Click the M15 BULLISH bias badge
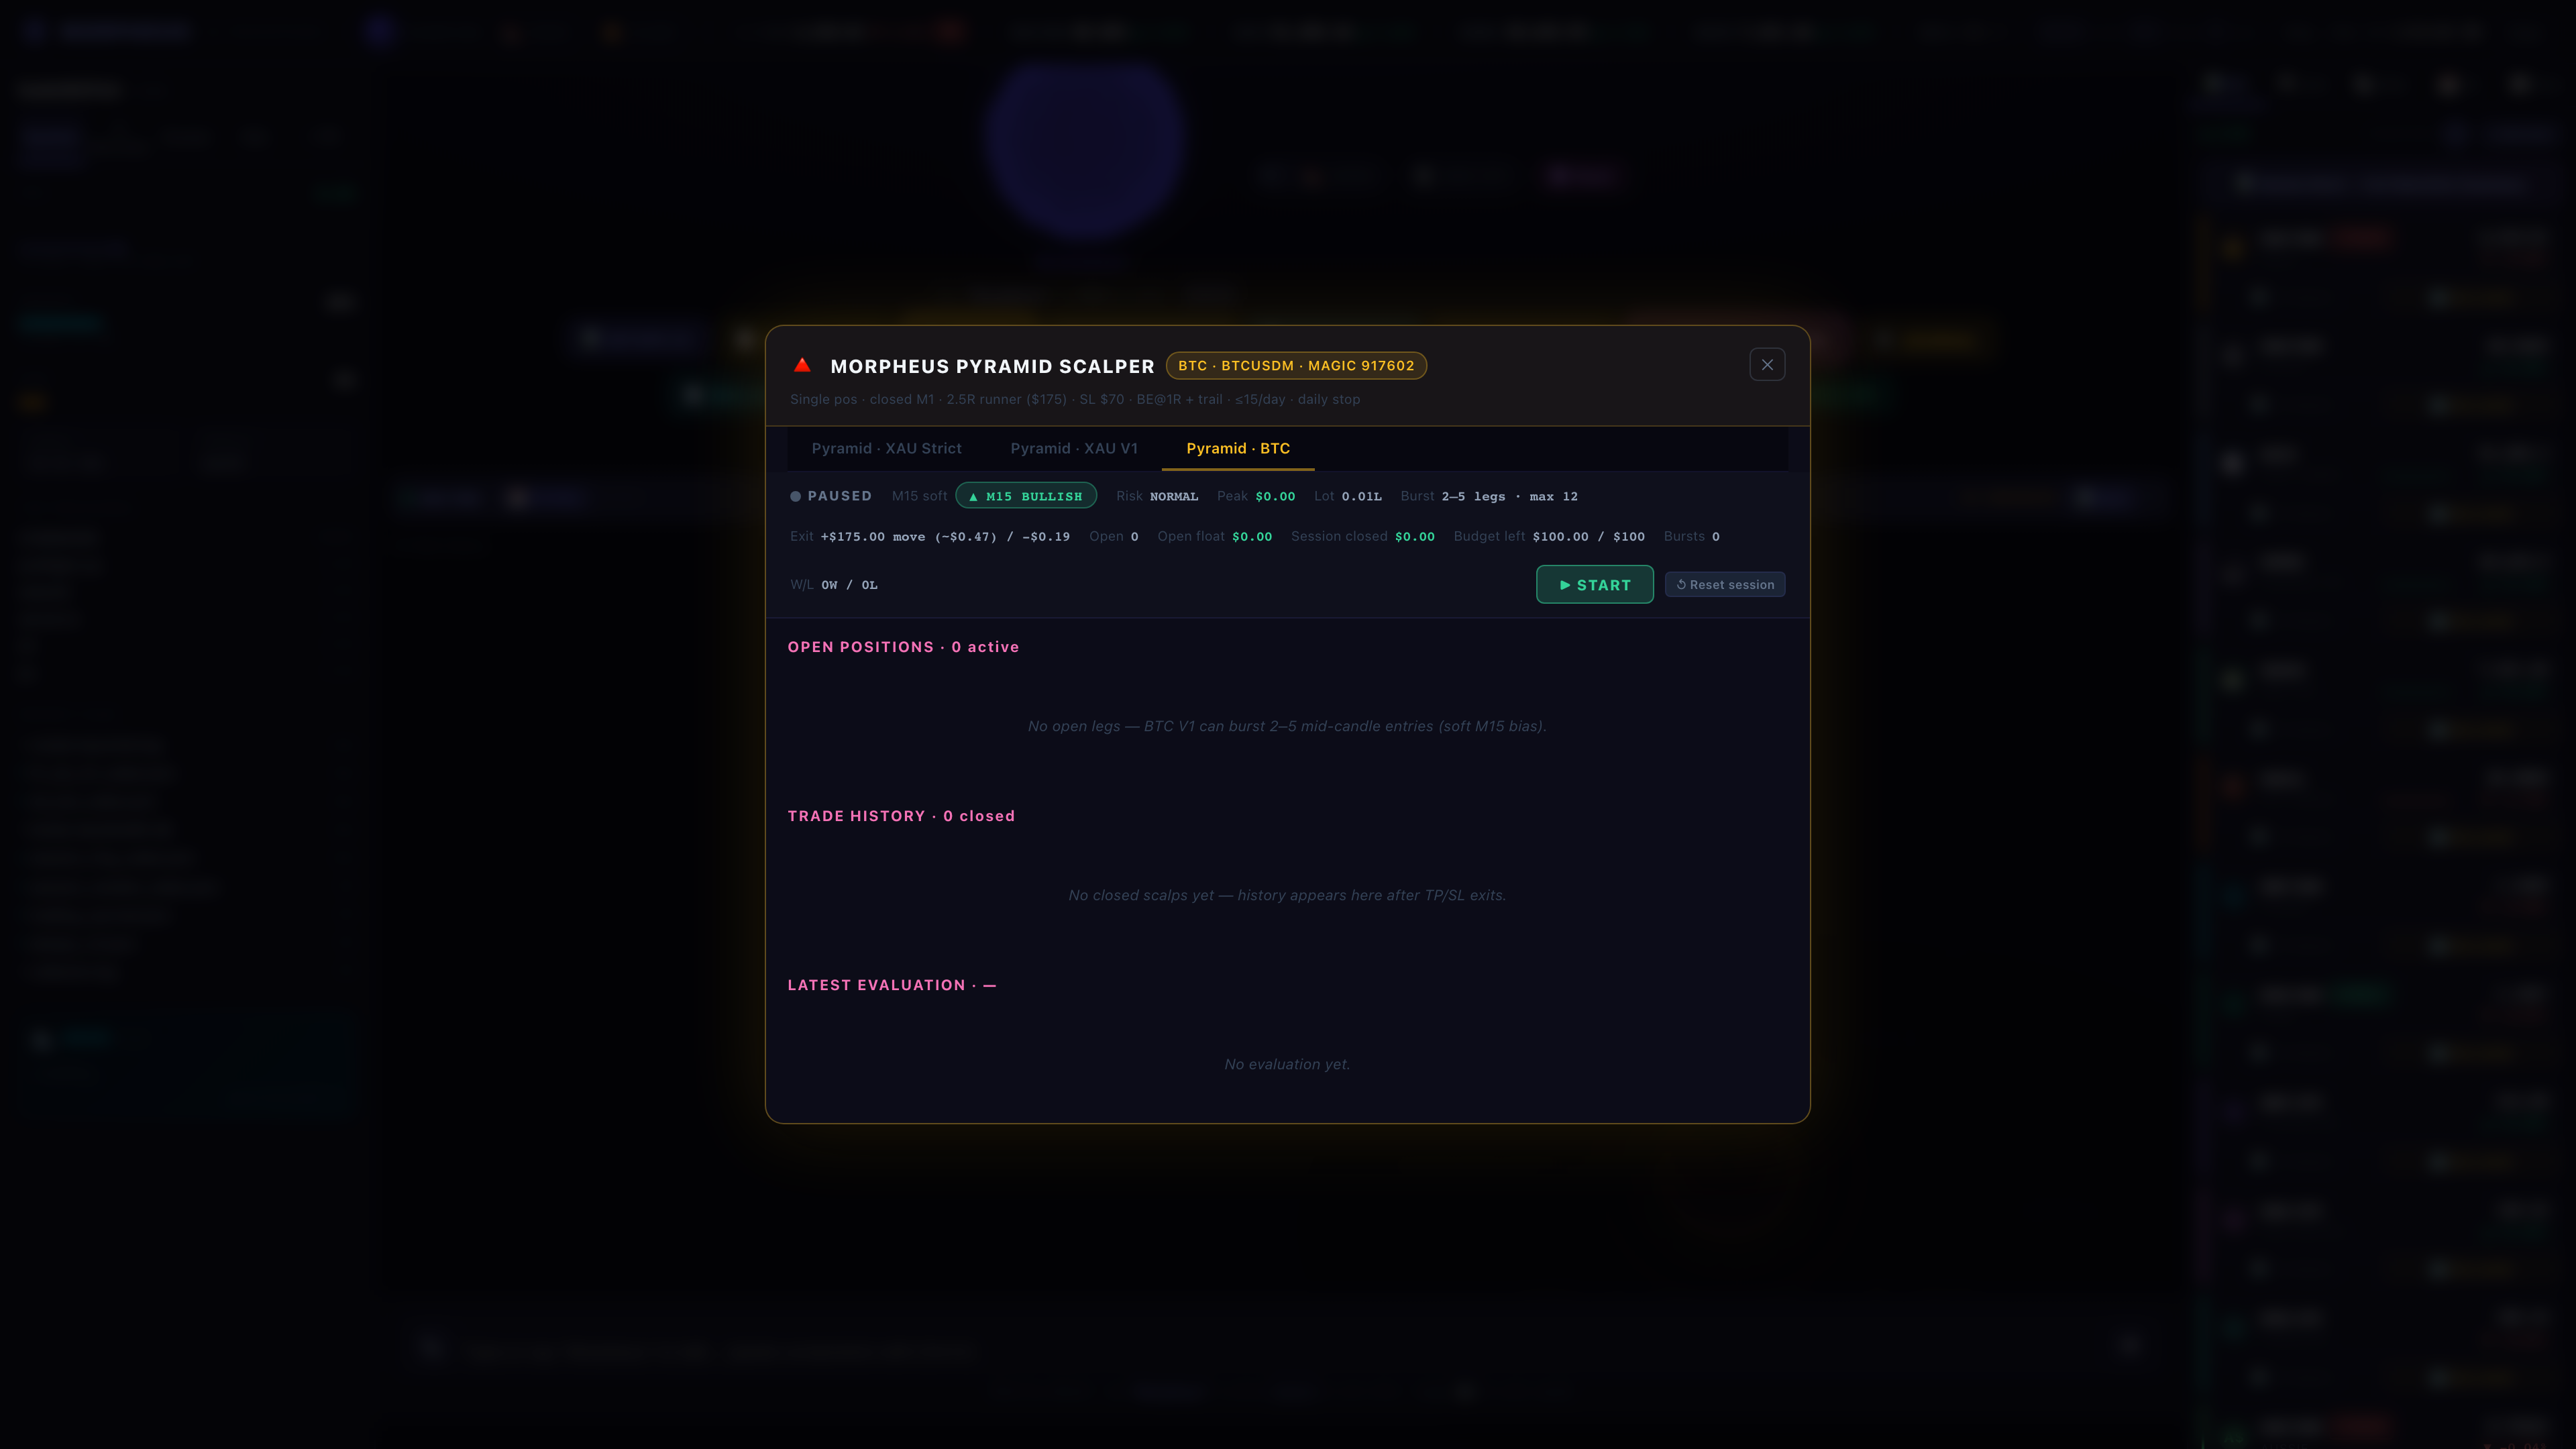The image size is (2576, 1449). click(1026, 496)
